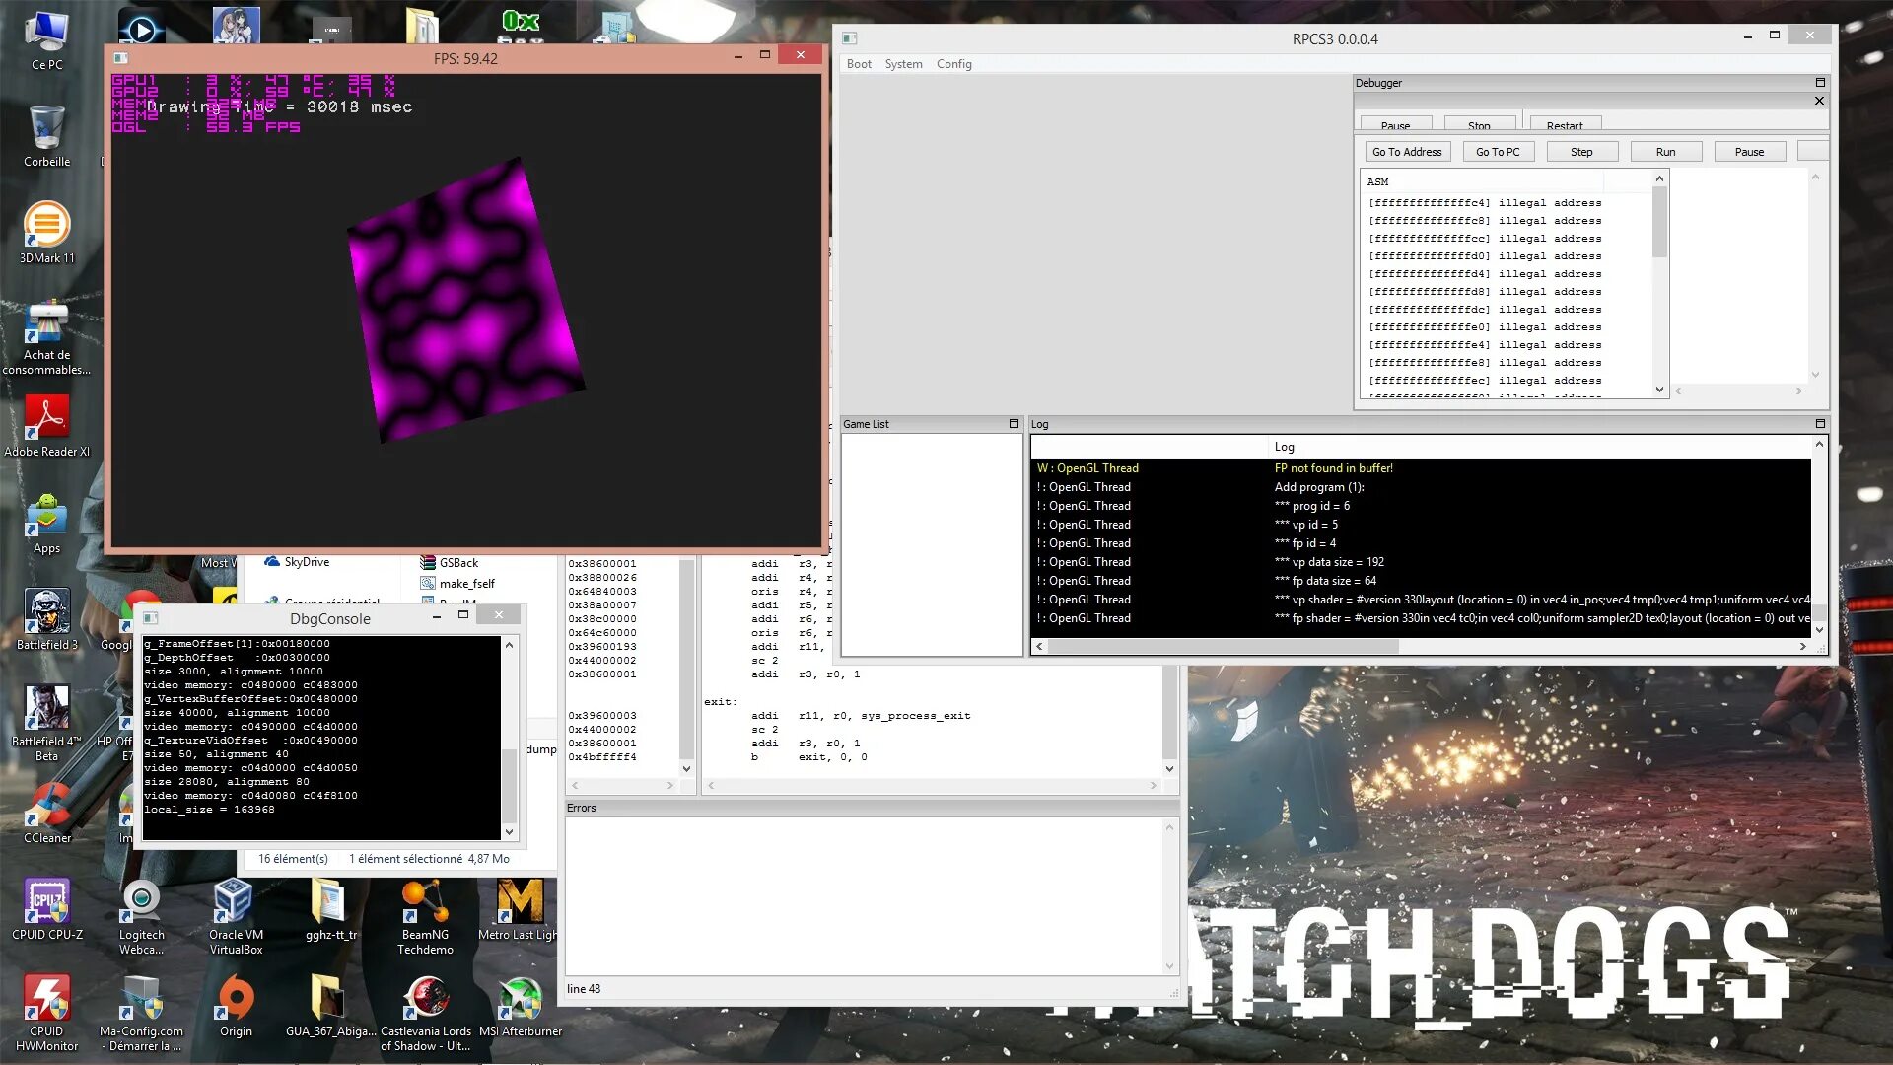The height and width of the screenshot is (1065, 1893).
Task: Float the Game List panel
Action: point(1014,424)
